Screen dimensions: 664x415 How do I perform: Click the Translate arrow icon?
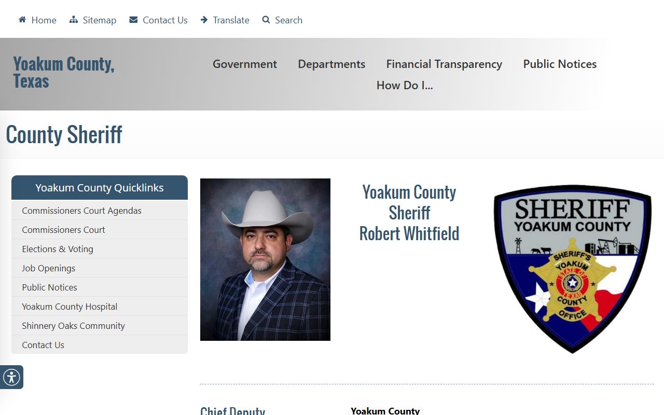click(x=204, y=20)
